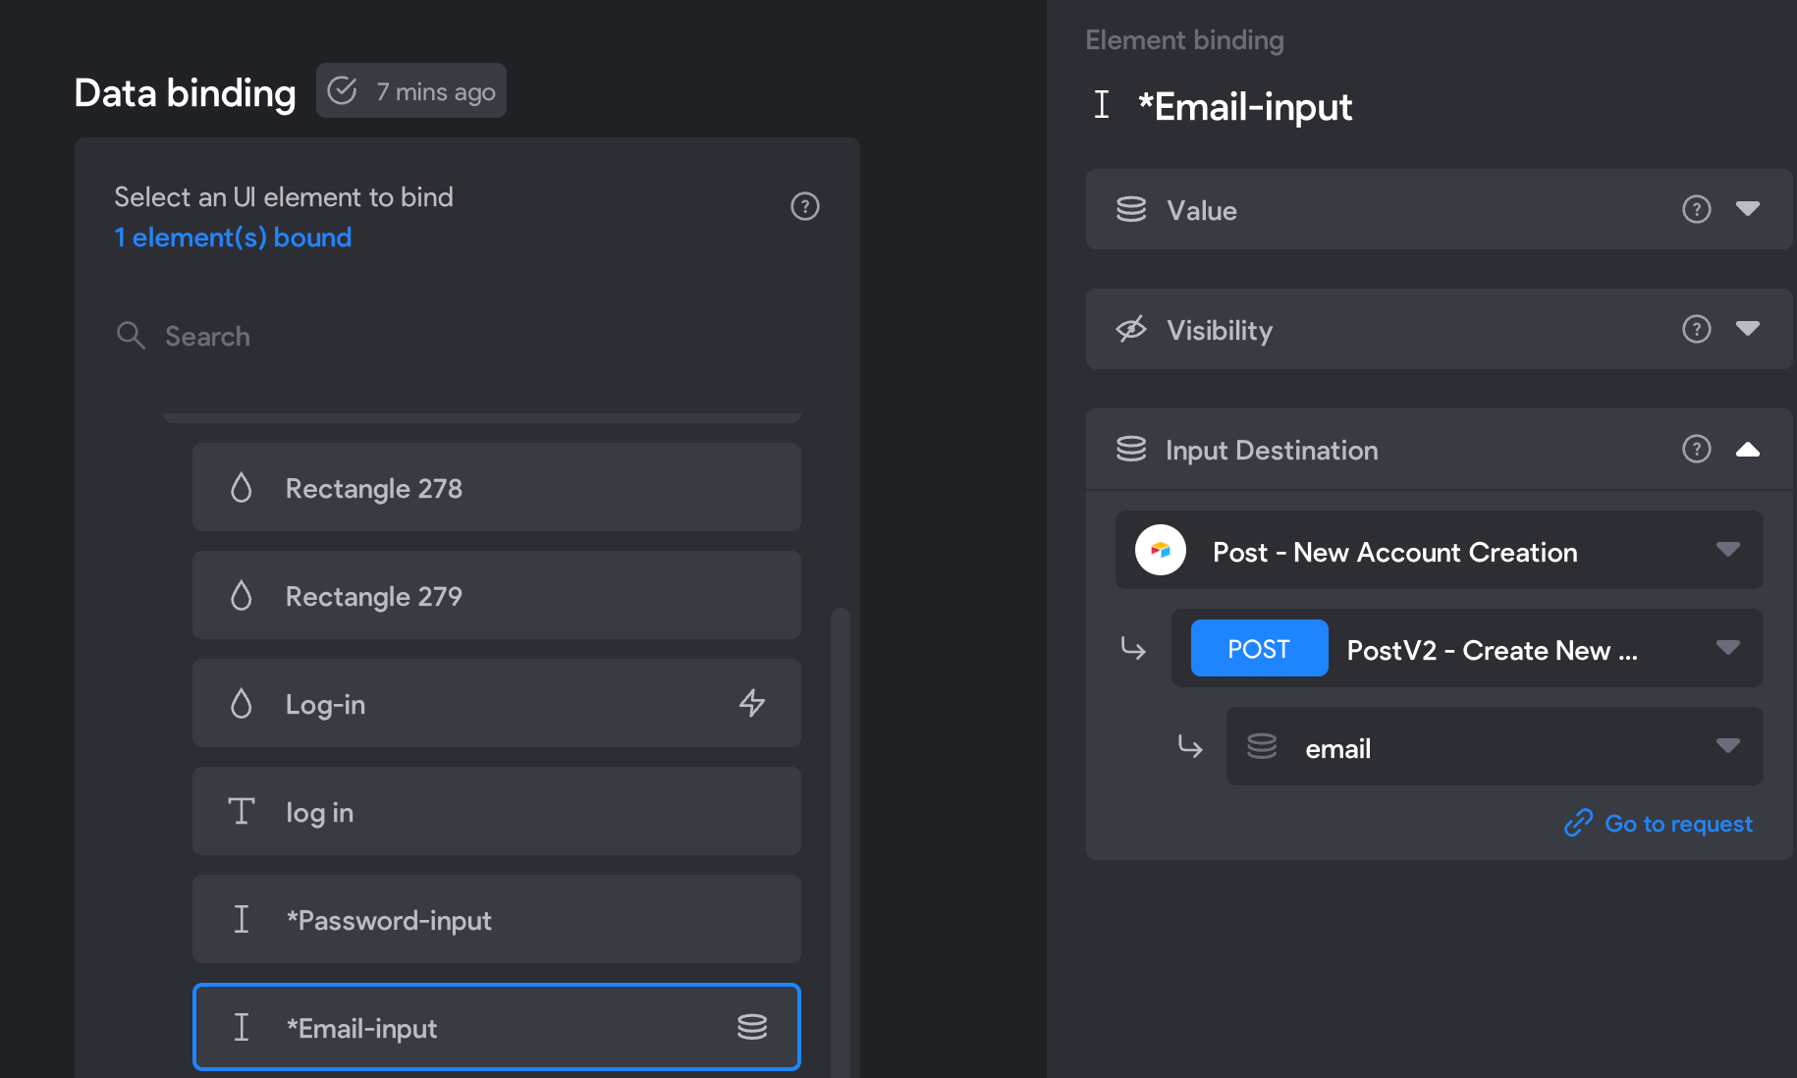Click the help icon in the Visibility section

click(x=1697, y=329)
